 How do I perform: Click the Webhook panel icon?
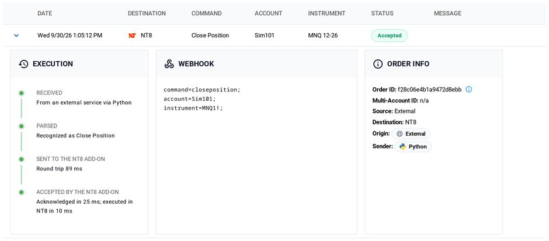[169, 64]
